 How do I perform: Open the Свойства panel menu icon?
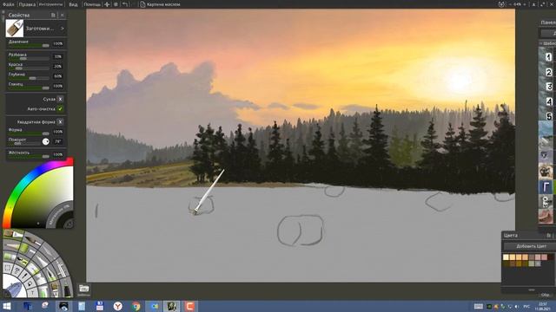(x=53, y=15)
